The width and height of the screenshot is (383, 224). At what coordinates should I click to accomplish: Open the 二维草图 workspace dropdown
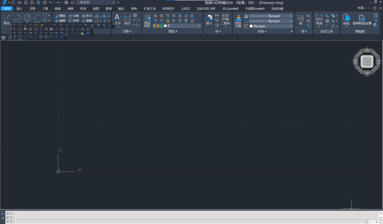pyautogui.click(x=96, y=2)
